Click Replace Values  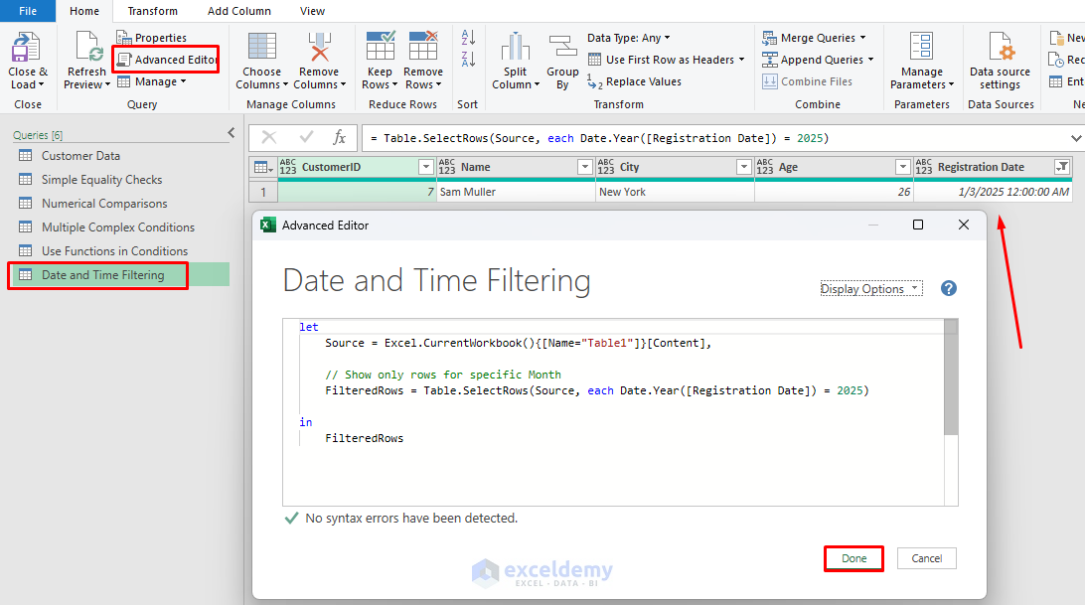(x=635, y=81)
